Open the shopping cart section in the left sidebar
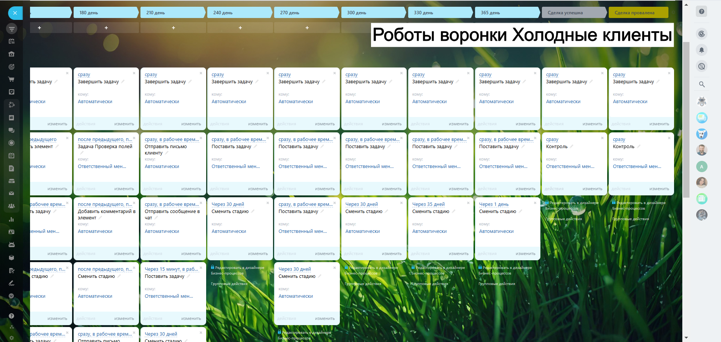The image size is (721, 342). point(12,79)
